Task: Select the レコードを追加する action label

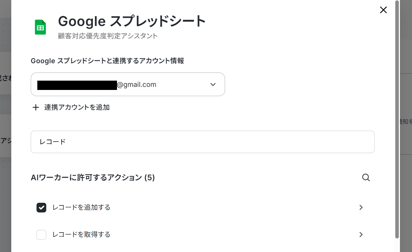Action: 82,207
